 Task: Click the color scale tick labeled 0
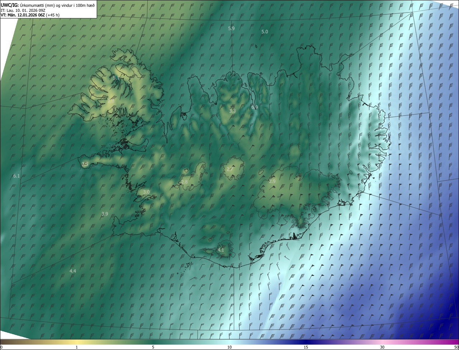(x=1, y=347)
